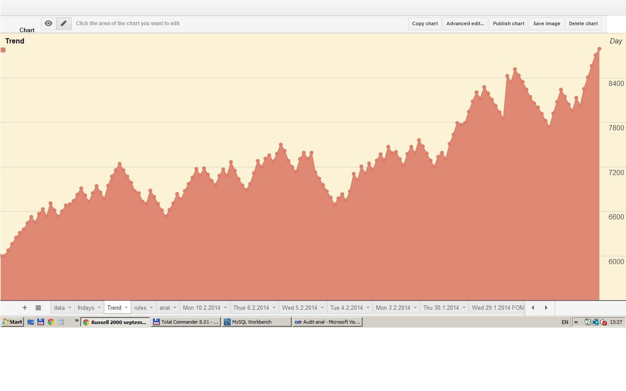Launch Chrome from quick launch icon
The image size is (626, 391).
(51, 322)
